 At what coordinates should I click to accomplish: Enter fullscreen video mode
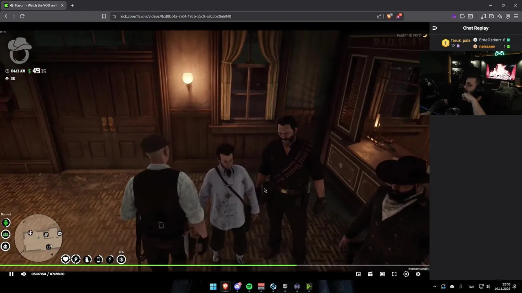tap(394, 274)
